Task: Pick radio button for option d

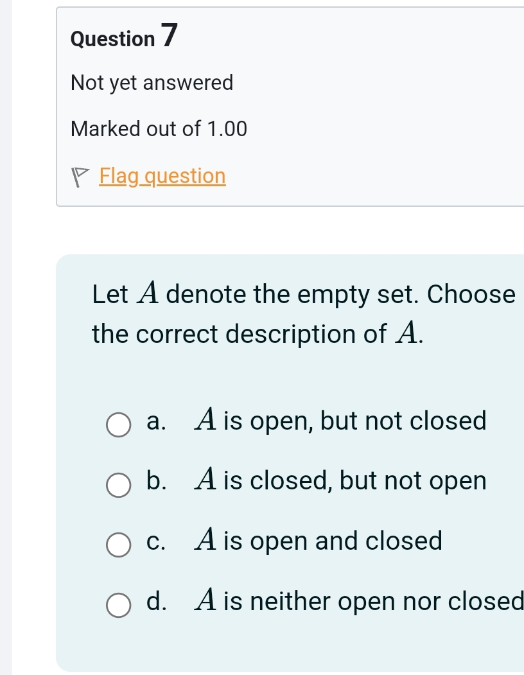Action: tap(118, 605)
